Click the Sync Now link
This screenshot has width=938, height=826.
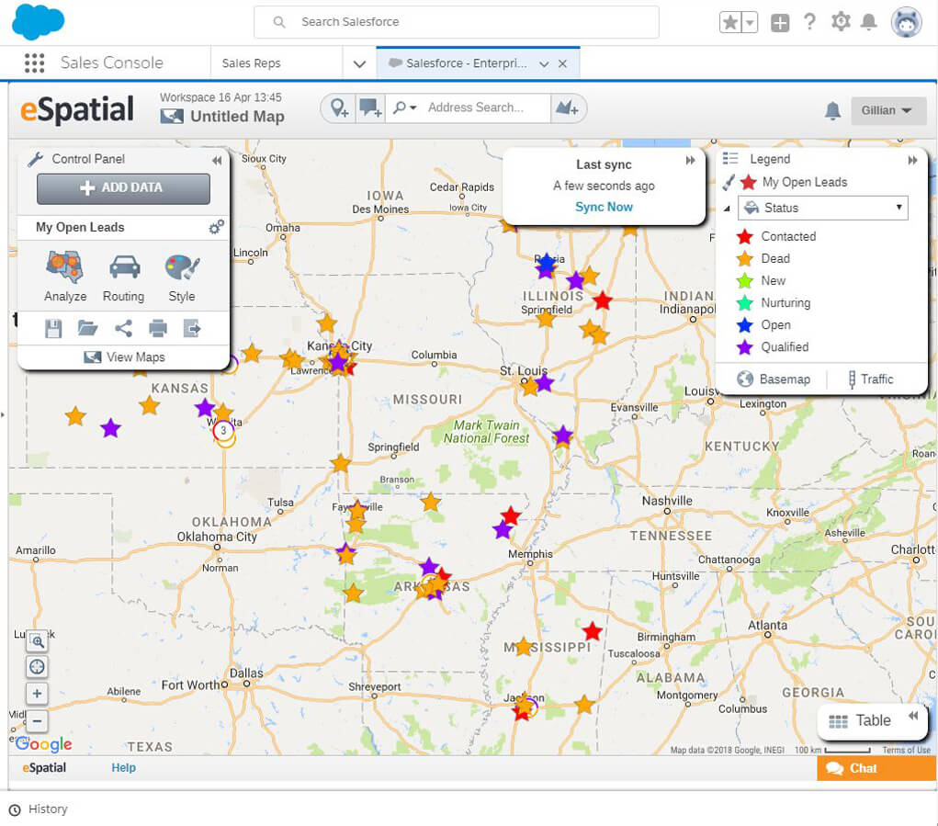point(604,207)
